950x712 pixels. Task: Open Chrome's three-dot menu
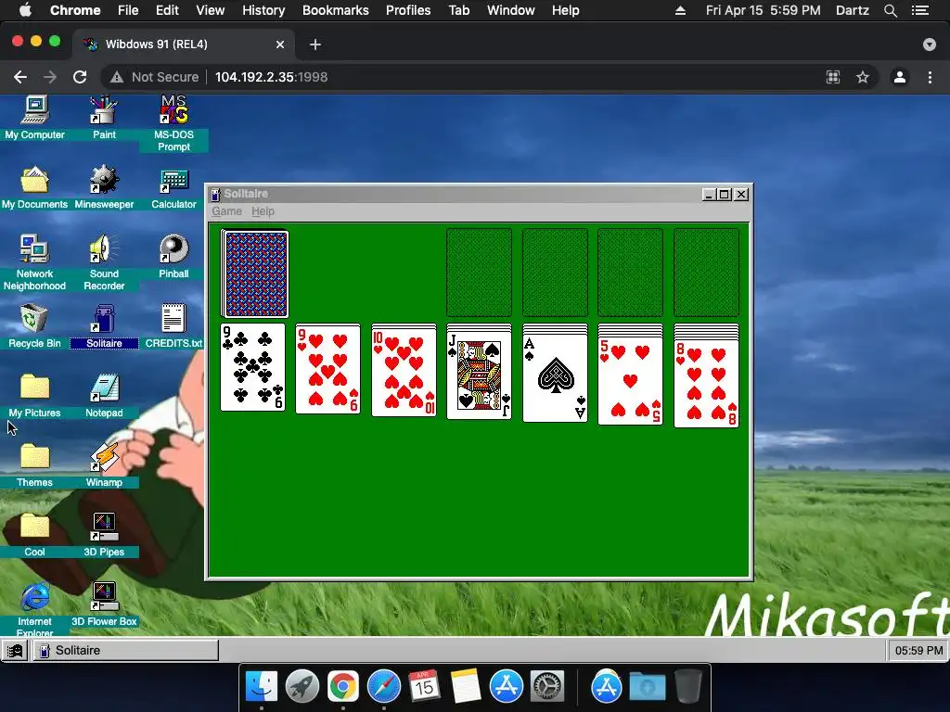(x=930, y=77)
